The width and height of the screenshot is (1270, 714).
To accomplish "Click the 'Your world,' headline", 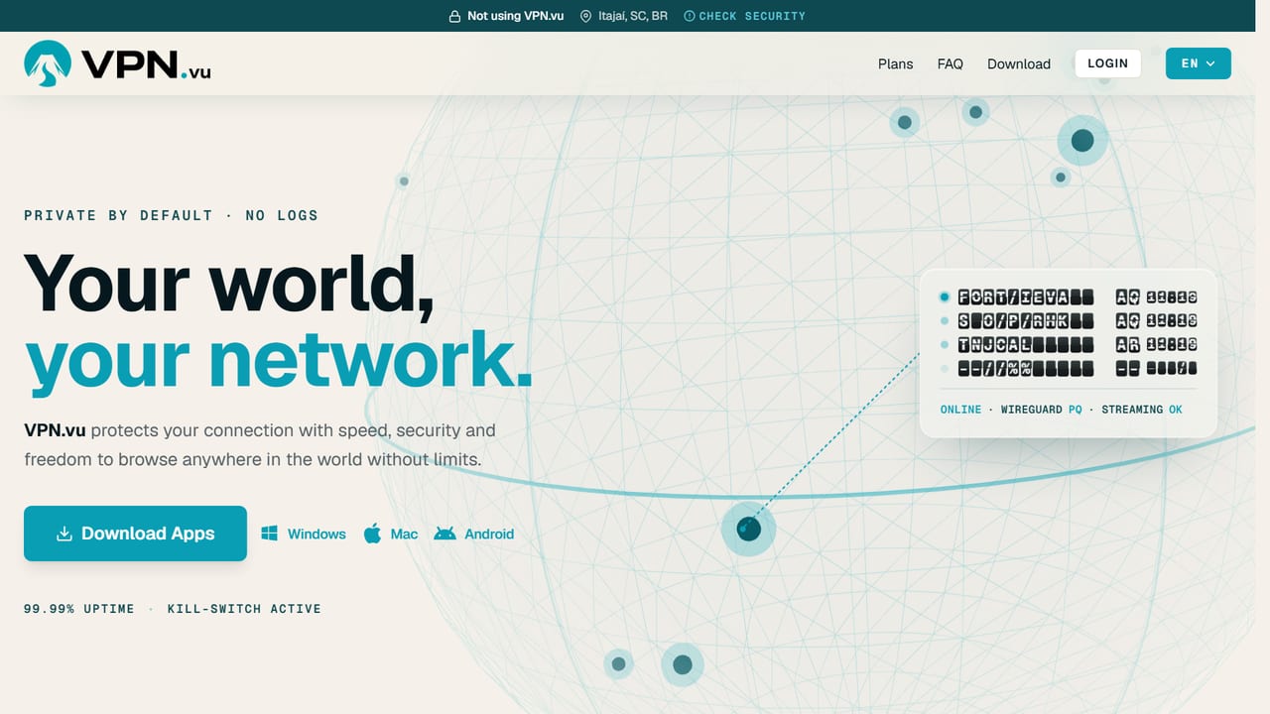I will (x=230, y=286).
